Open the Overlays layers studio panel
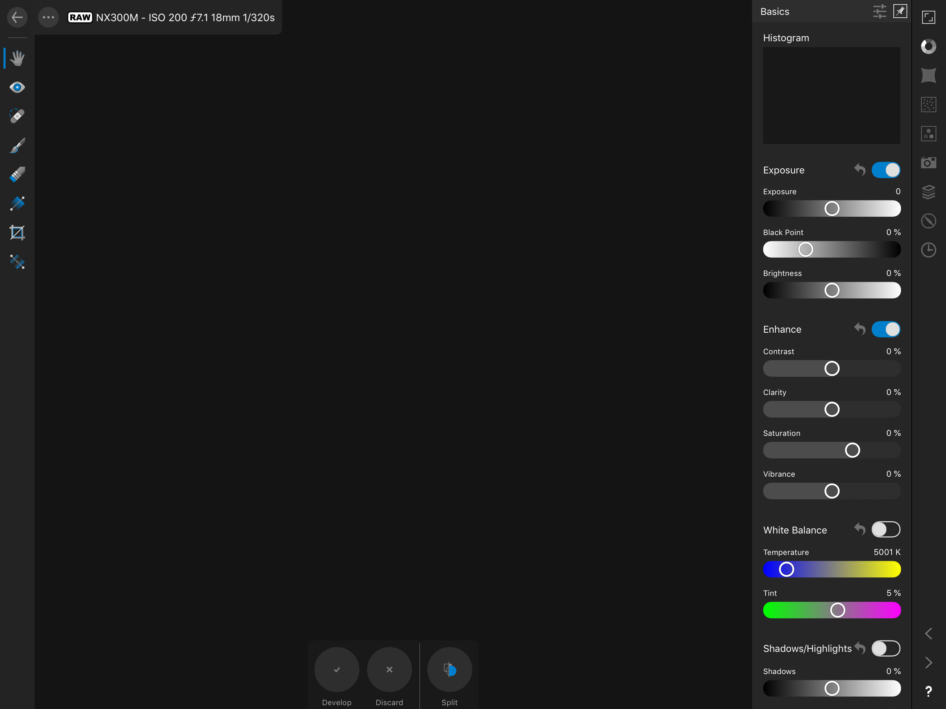946x709 pixels. 928,192
